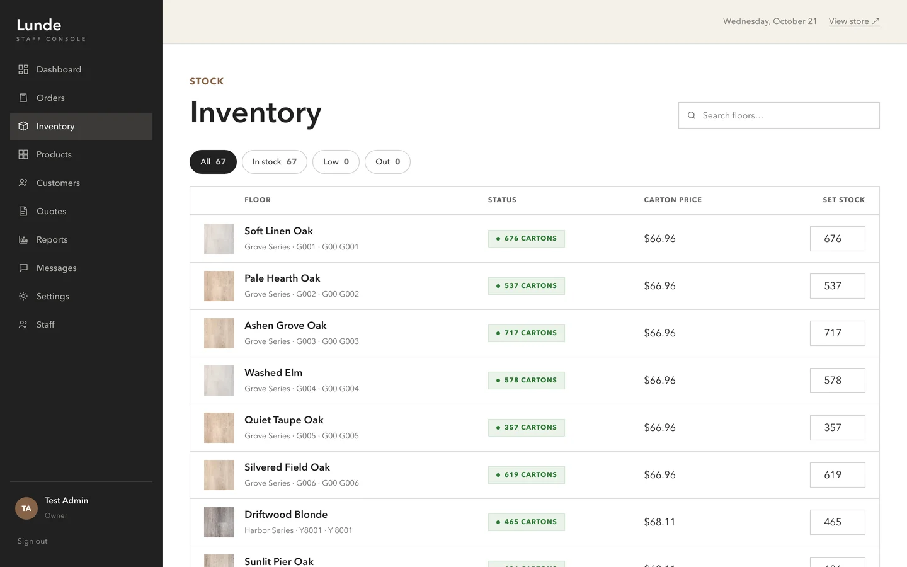The height and width of the screenshot is (567, 907).
Task: Click the Soft Linen Oak name
Action: tap(278, 231)
